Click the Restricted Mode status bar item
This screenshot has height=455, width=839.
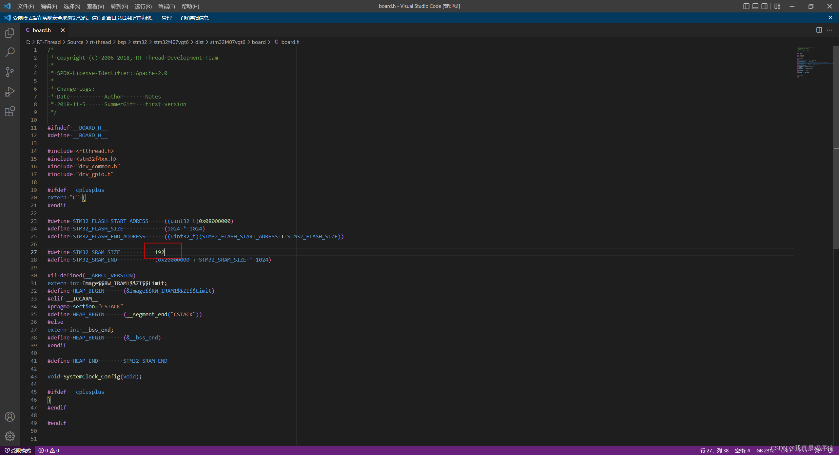18,451
